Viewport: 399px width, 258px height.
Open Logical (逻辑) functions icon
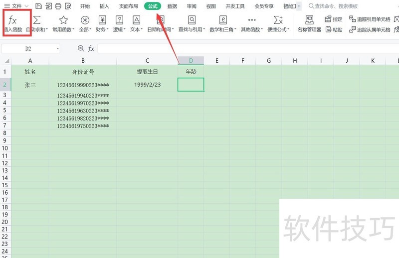pos(119,20)
